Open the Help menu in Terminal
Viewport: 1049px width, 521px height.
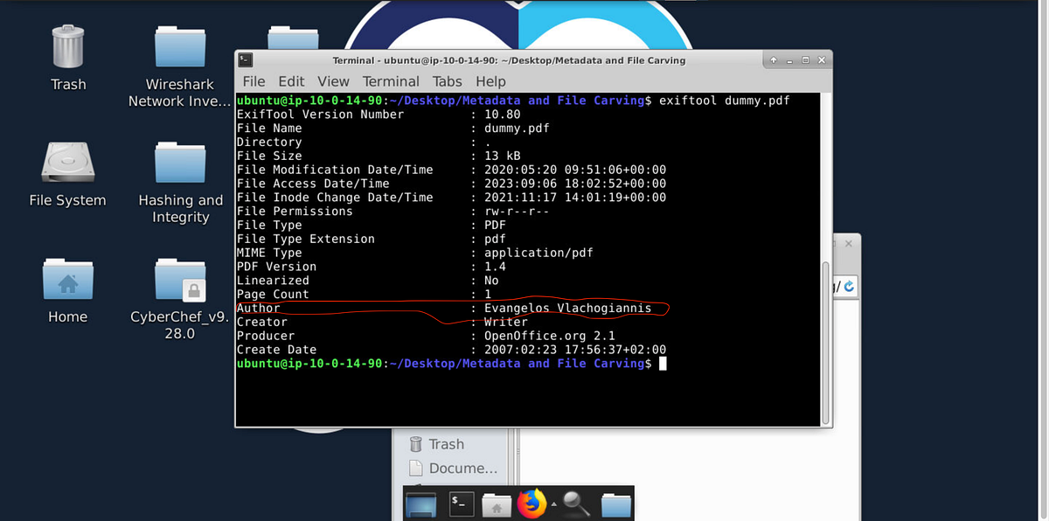[x=491, y=80]
